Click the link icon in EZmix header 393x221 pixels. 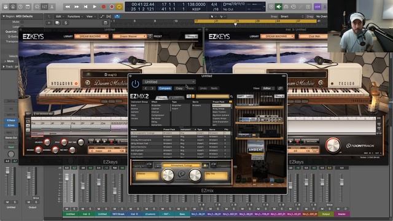click(x=280, y=88)
